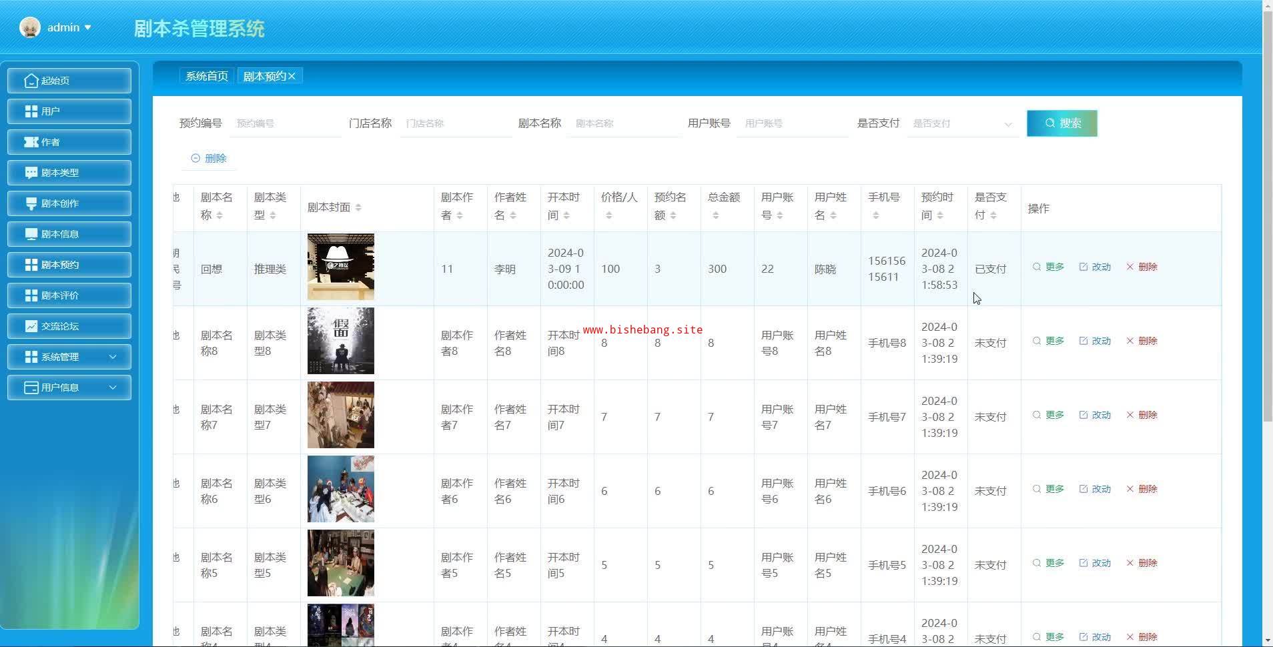The image size is (1273, 647).
Task: Sort table by 手机号 column
Action: click(x=876, y=215)
